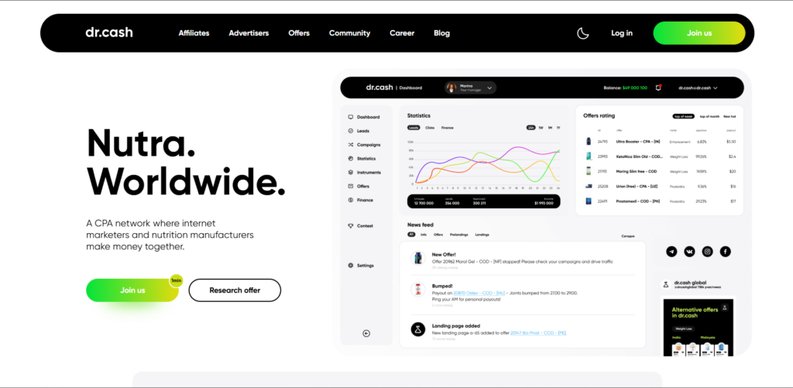Filter news feed by Offers
The image size is (793, 388).
438,235
